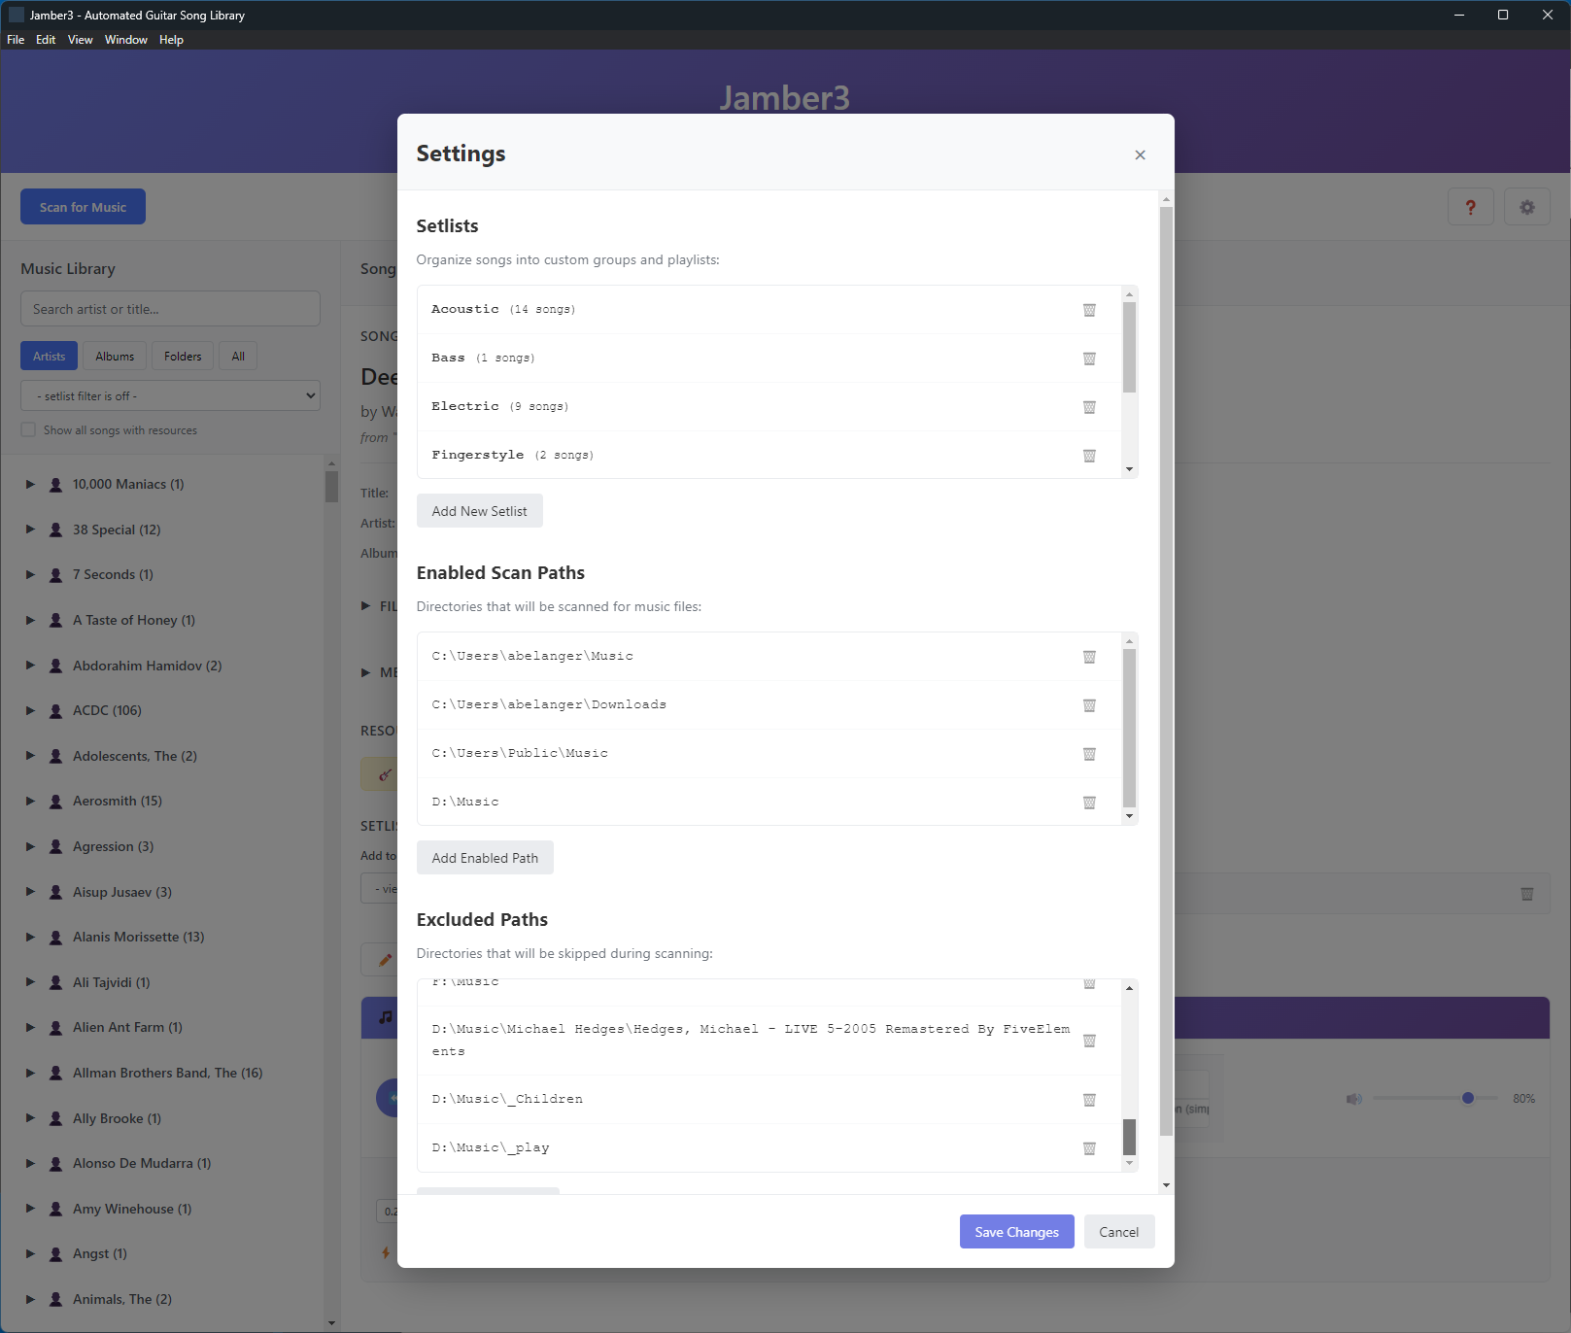The image size is (1571, 1333).
Task: Click the 10,000 Maniacs artist icon
Action: 56,485
